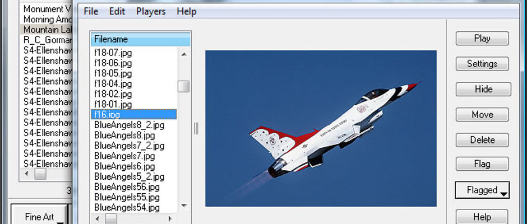Image resolution: width=527 pixels, height=224 pixels.
Task: Click the Flag button
Action: (x=482, y=164)
